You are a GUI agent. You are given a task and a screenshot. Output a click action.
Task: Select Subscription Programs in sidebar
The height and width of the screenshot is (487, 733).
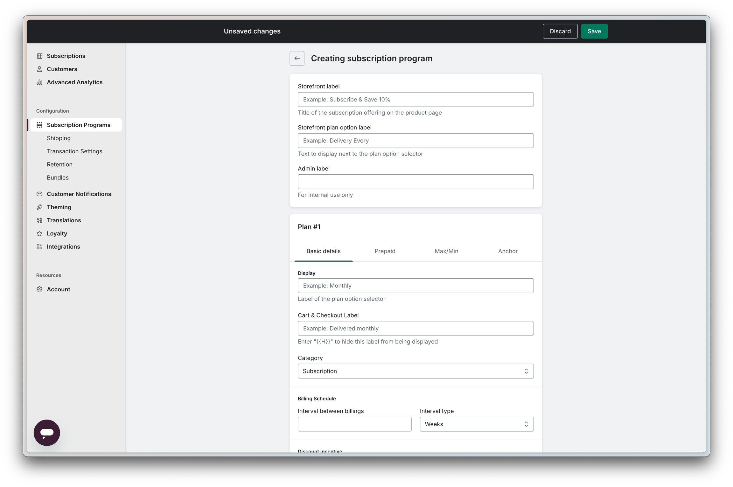pos(76,125)
